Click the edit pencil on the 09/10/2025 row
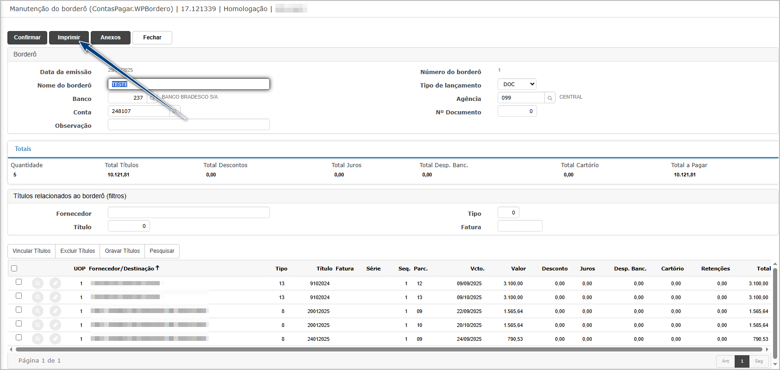The height and width of the screenshot is (370, 780). (x=55, y=297)
